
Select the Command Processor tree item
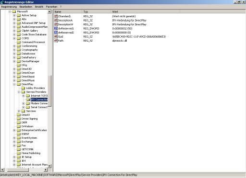tap(33, 42)
